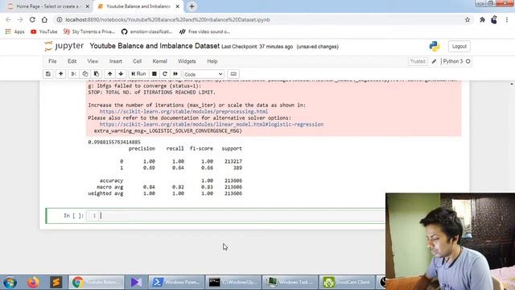The width and height of the screenshot is (515, 290).
Task: Open the Cell menu
Action: [x=137, y=61]
